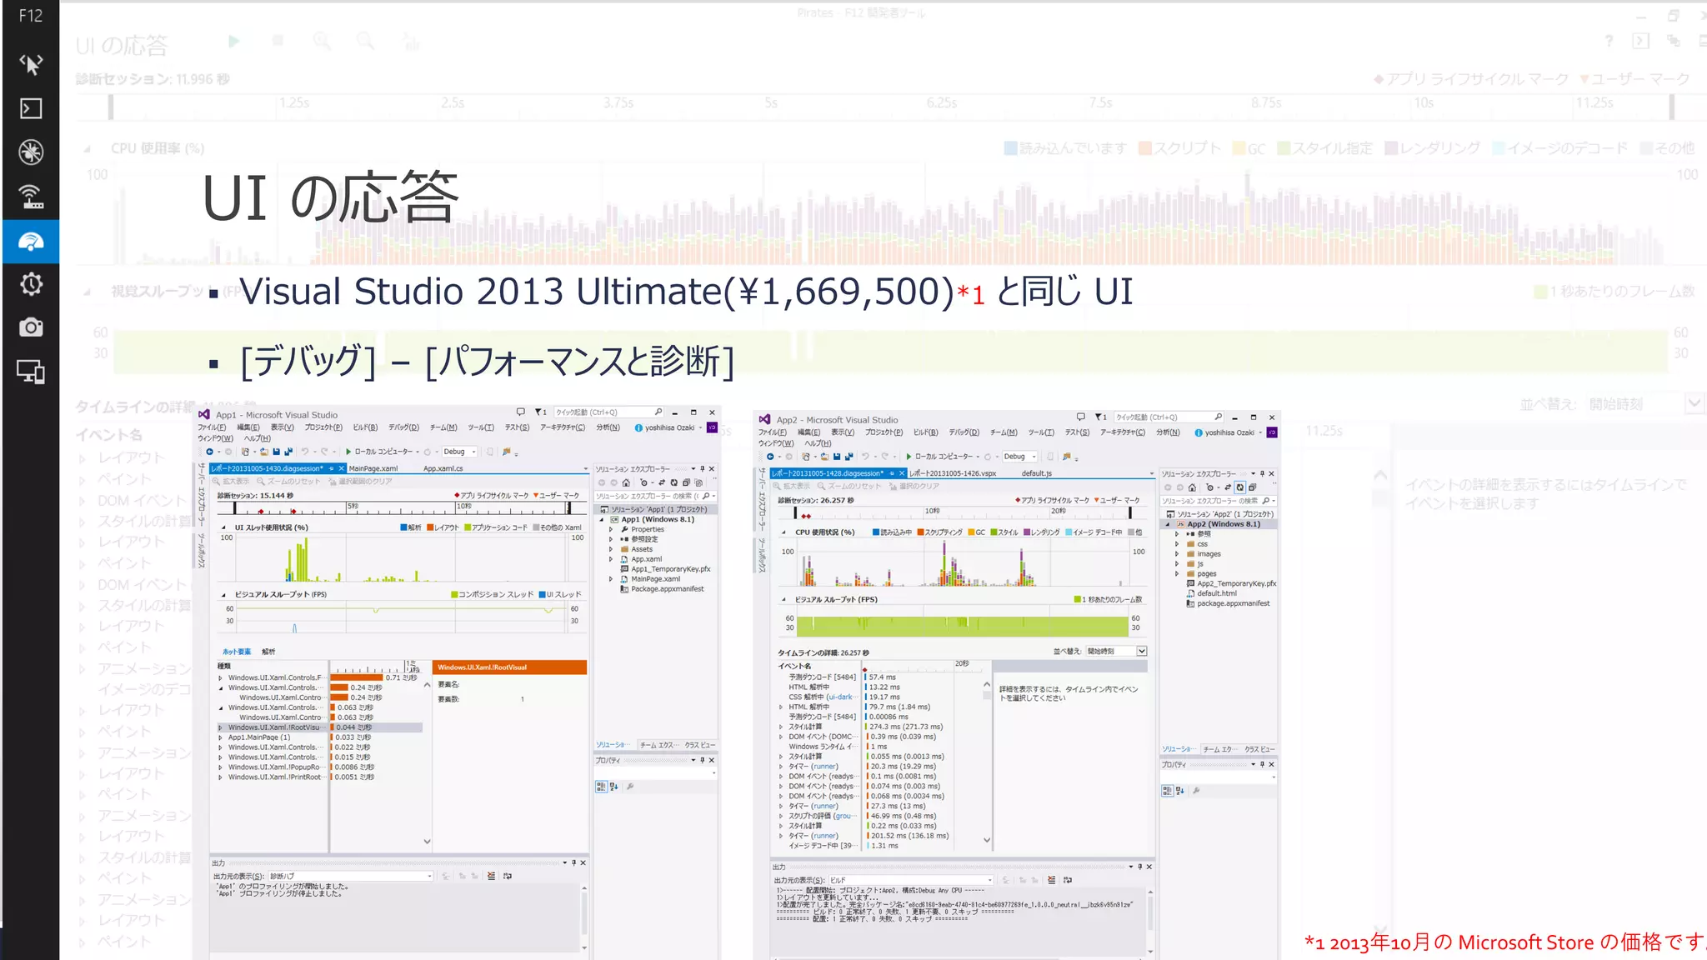Select default.html in App2 Solution Explorer
The image size is (1707, 960).
point(1216,593)
